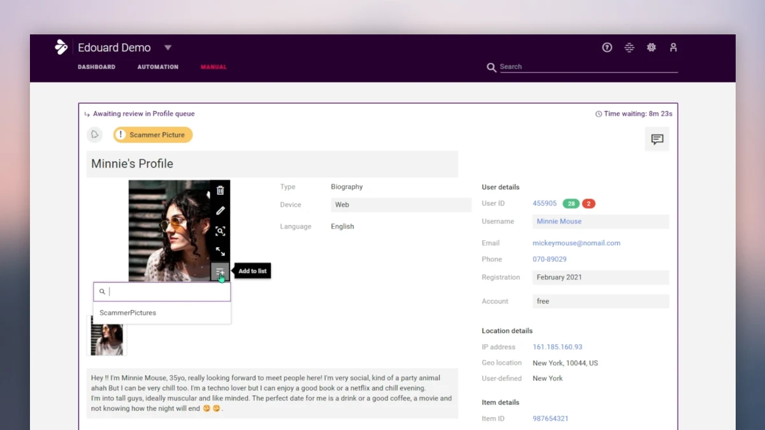Click the free account value
The height and width of the screenshot is (430, 765).
[601, 301]
